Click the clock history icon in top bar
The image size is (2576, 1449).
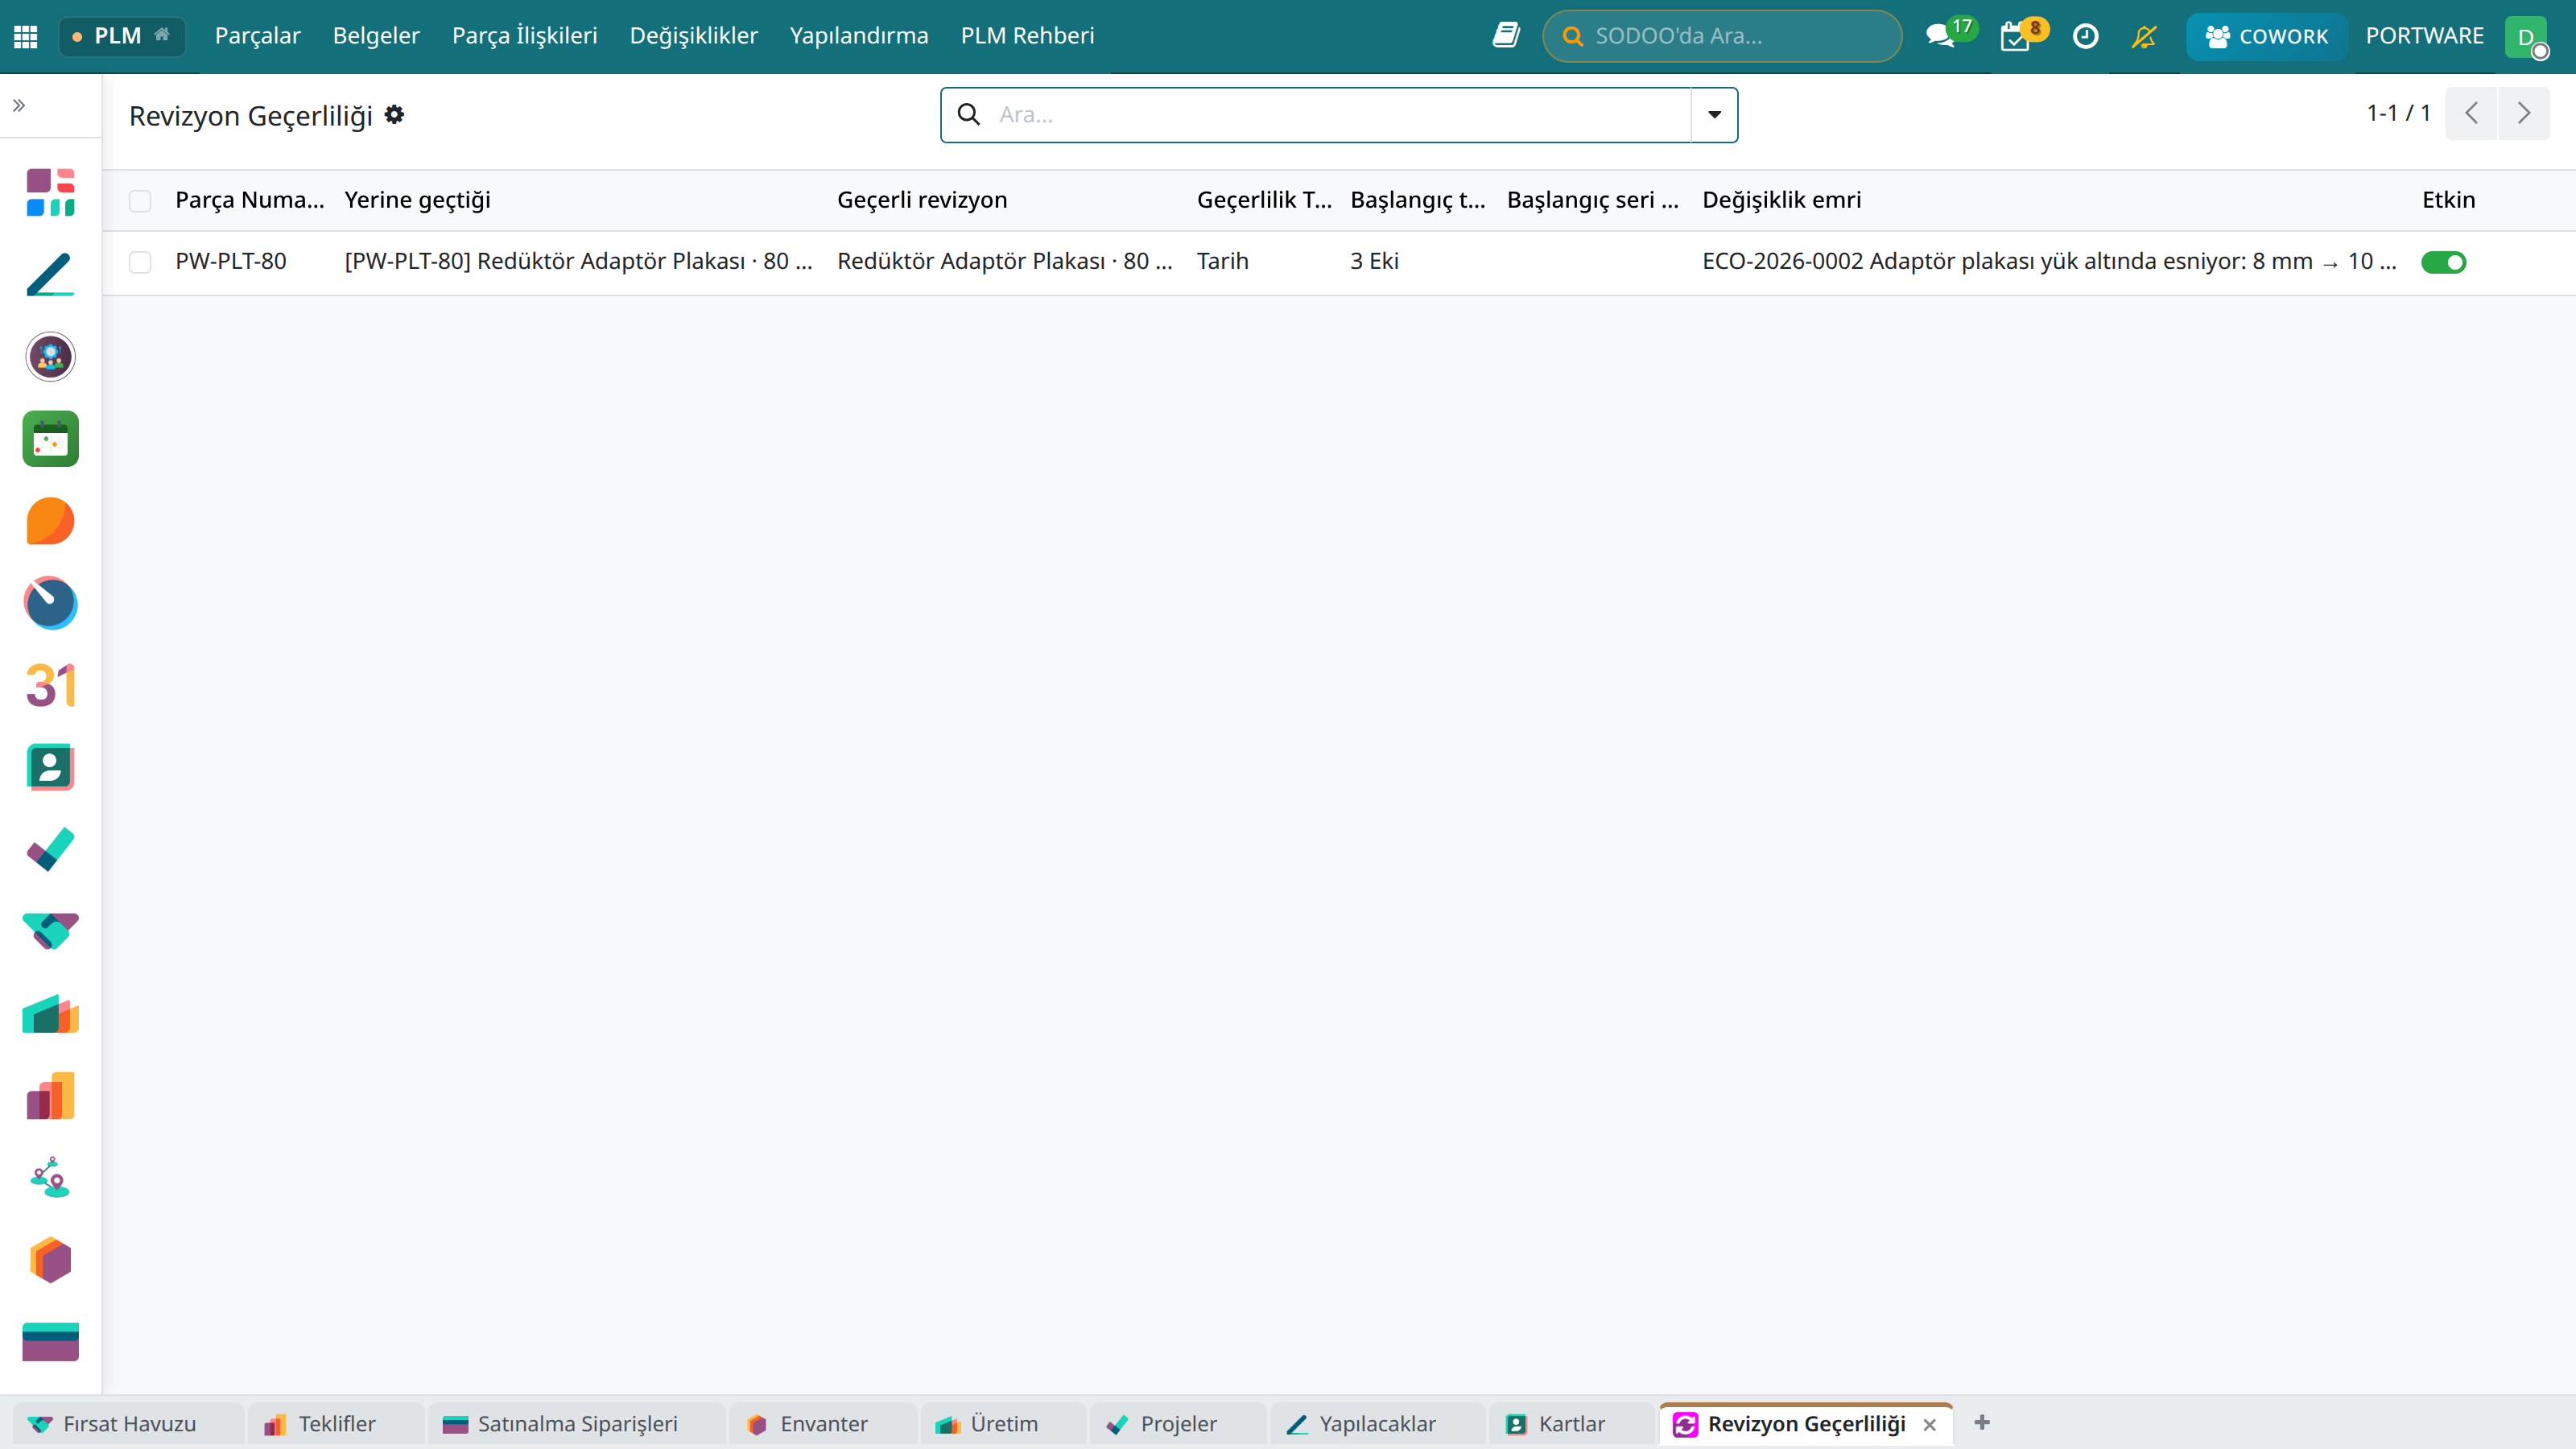click(2085, 36)
